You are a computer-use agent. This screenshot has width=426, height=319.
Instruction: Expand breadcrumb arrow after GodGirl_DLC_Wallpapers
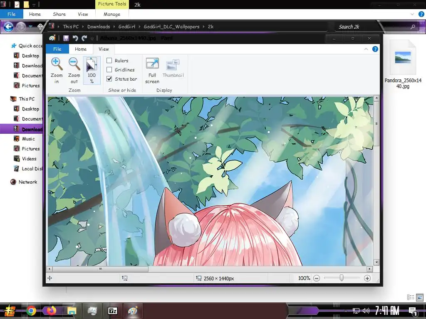point(204,27)
